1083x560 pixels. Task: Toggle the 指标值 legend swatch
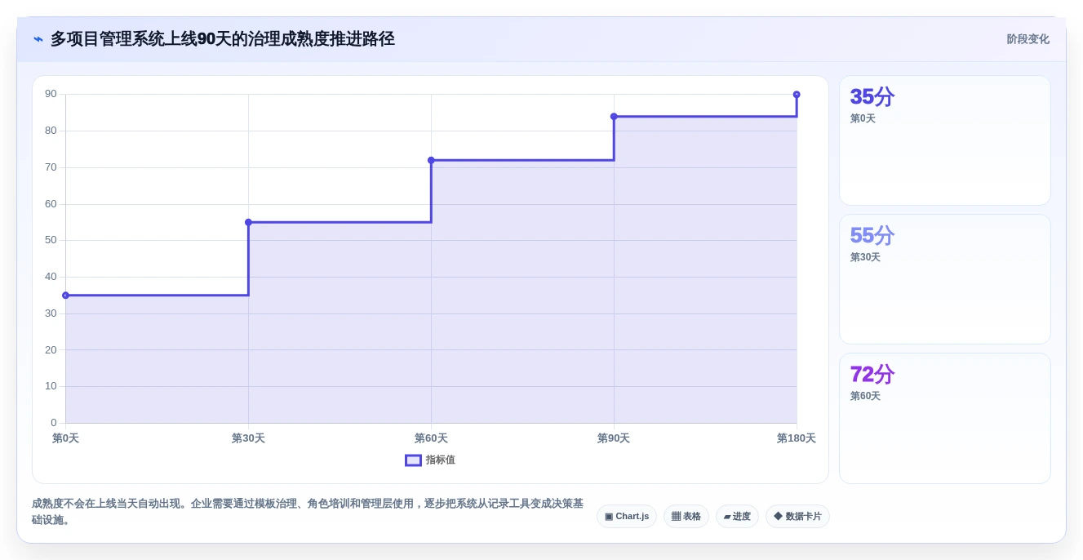click(x=413, y=460)
